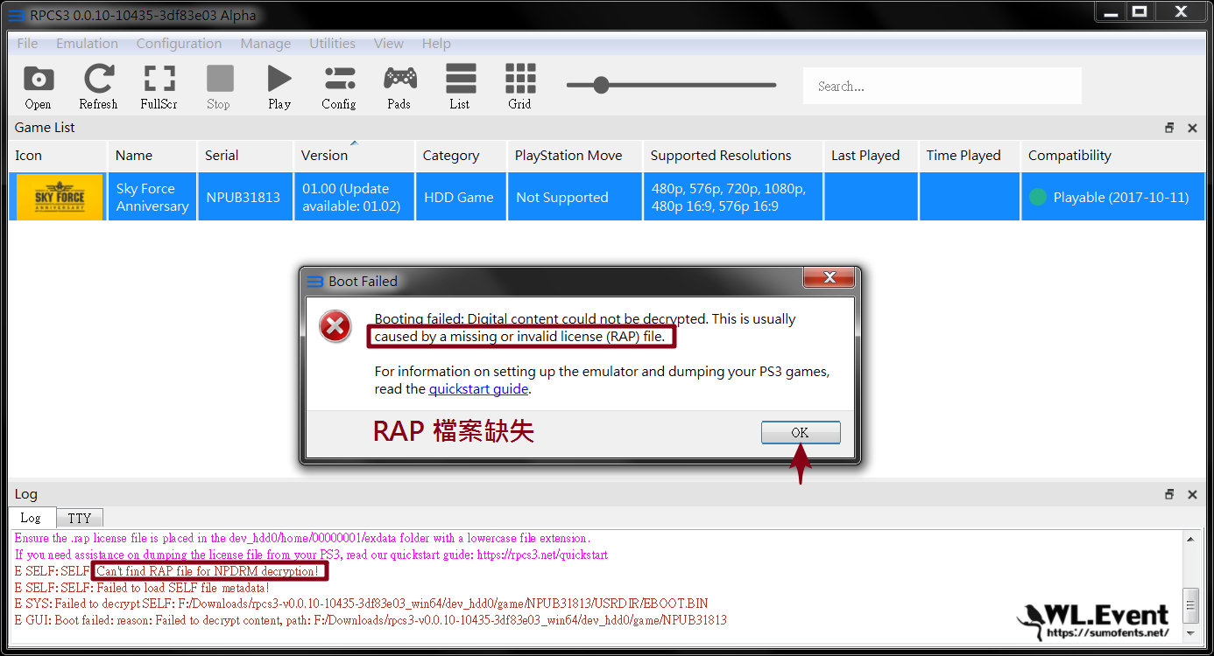
Task: Click Supported Resolutions column header
Action: tap(732, 156)
